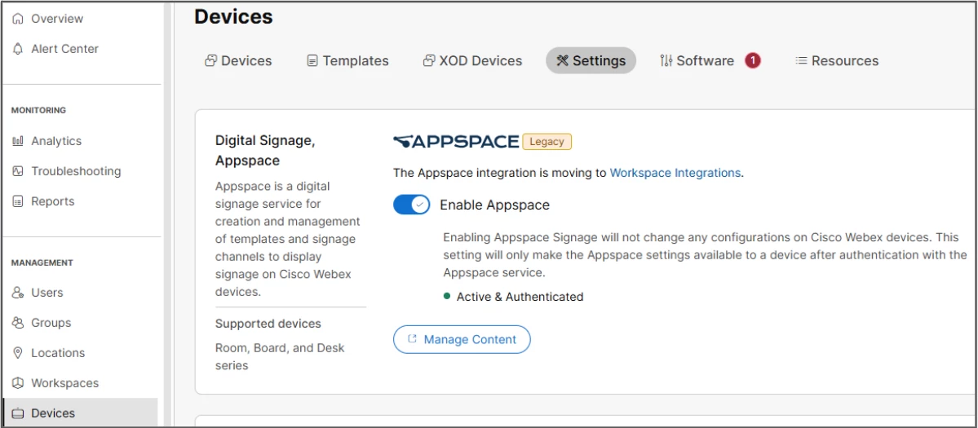Click the Reports list icon

[18, 201]
